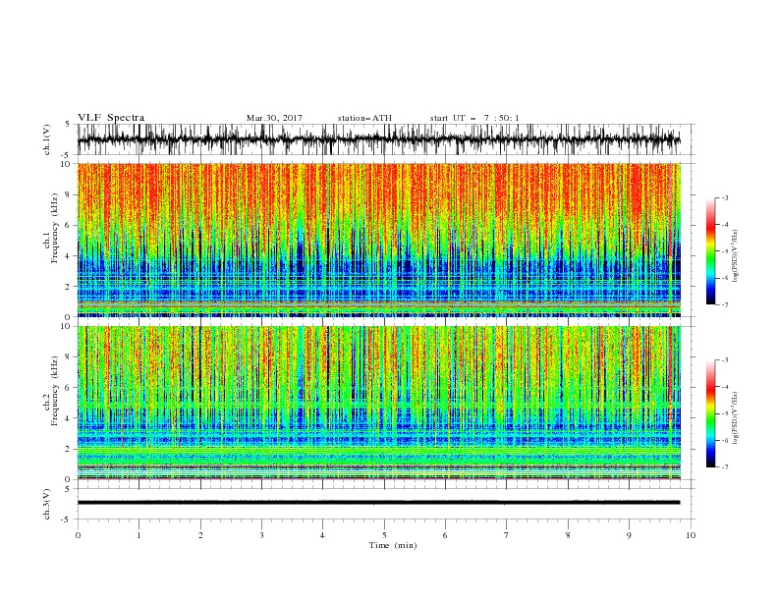The height and width of the screenshot is (601, 778).
Task: Click the ch.2 frequency tick label "4"
Action: pos(69,418)
